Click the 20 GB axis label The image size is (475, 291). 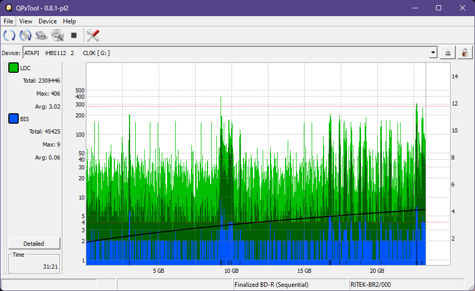(377, 271)
